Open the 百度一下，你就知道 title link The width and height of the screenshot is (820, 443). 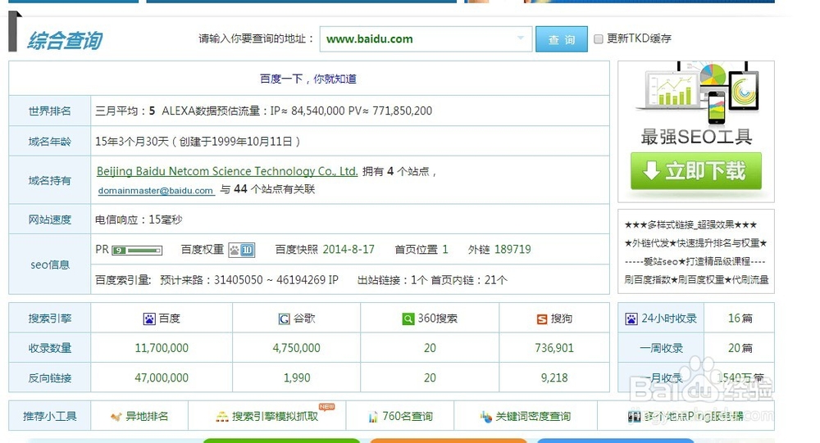coord(308,79)
